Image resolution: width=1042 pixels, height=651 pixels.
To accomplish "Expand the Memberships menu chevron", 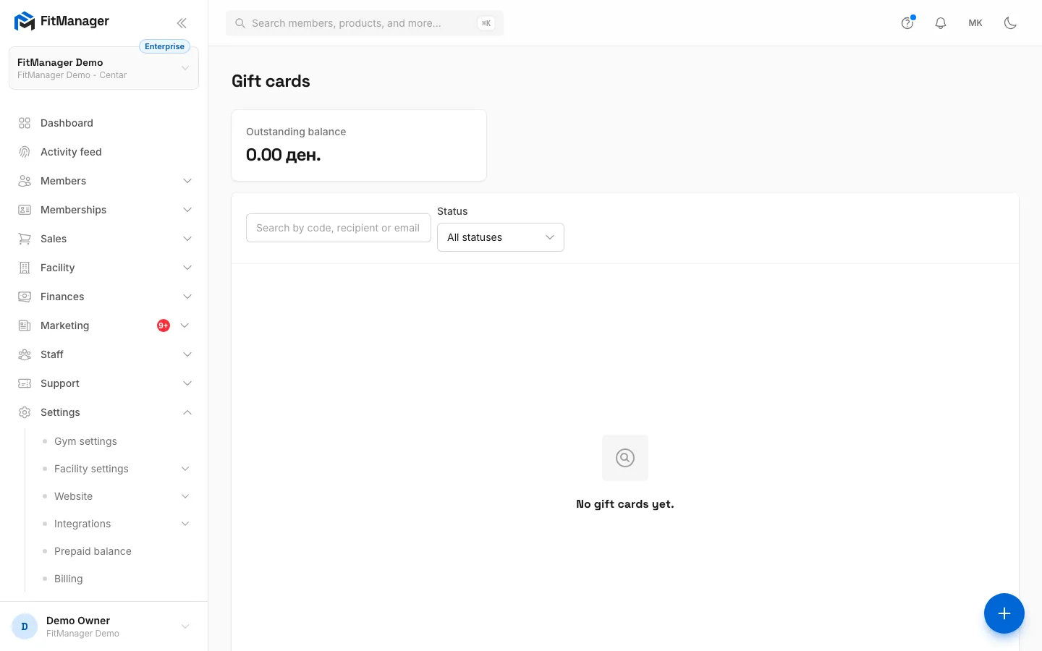I will (187, 210).
